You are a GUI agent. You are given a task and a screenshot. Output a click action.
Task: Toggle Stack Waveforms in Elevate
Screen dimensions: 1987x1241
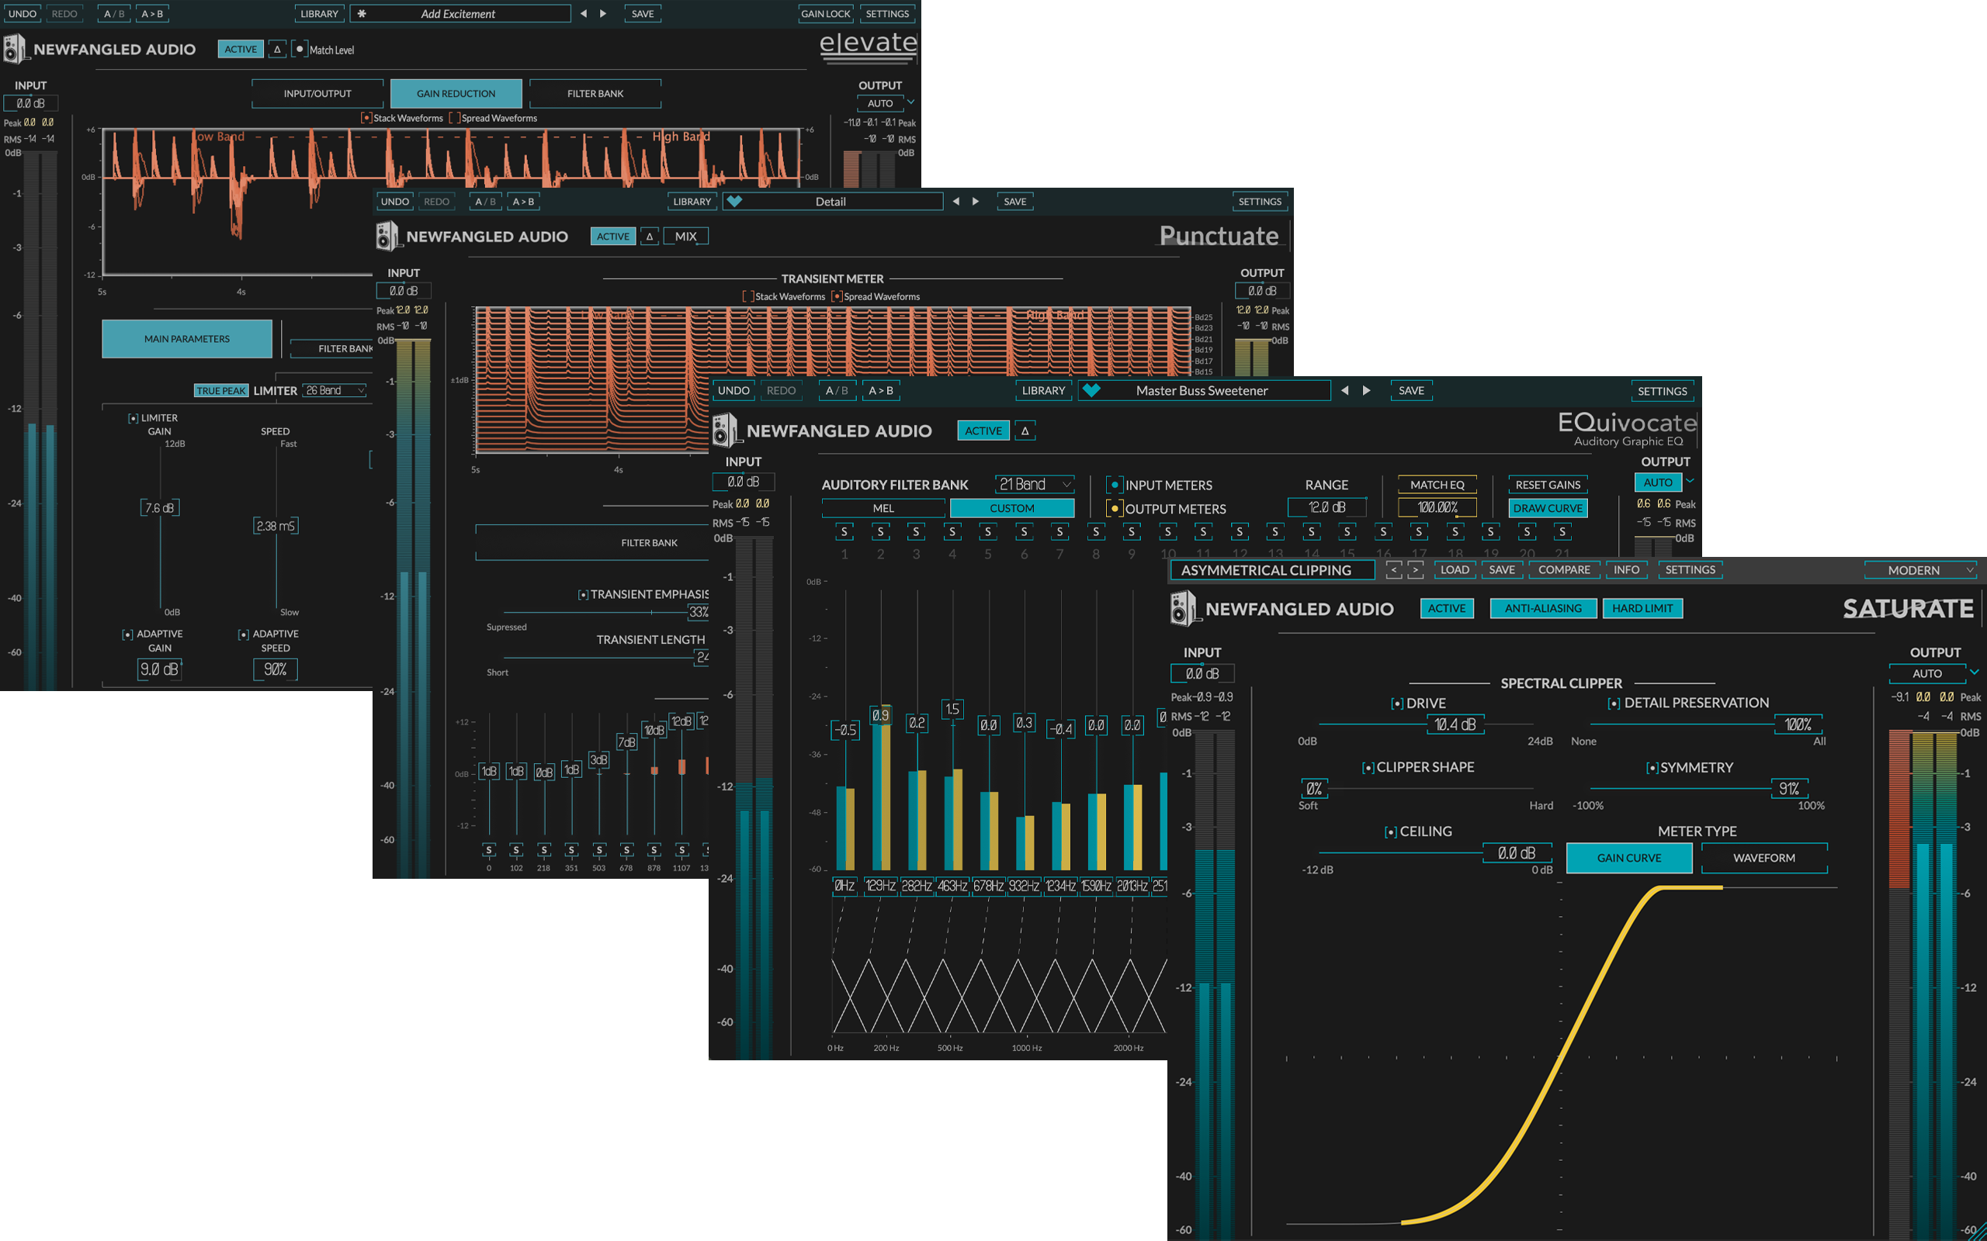[366, 118]
